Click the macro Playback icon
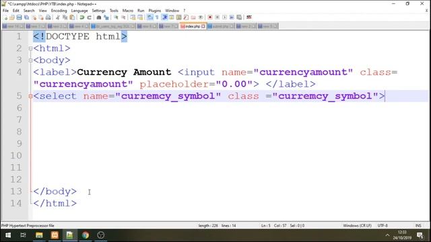The height and width of the screenshot is (242, 431). click(x=224, y=17)
